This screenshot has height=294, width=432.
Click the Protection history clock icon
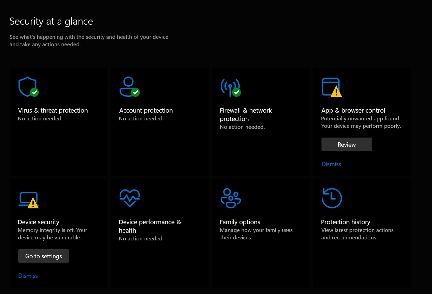coord(332,198)
